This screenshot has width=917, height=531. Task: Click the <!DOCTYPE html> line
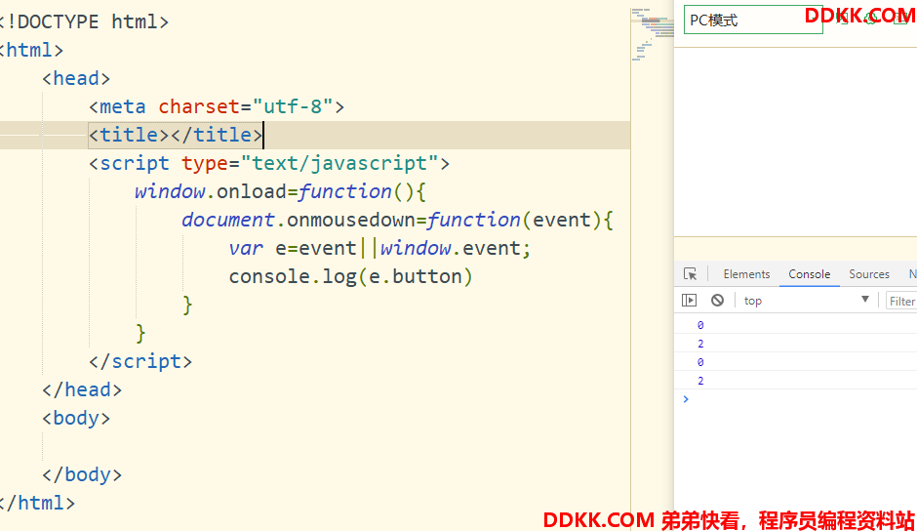click(x=85, y=21)
